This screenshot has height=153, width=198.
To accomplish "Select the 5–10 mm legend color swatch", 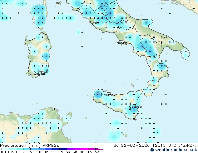I will coord(34,149).
